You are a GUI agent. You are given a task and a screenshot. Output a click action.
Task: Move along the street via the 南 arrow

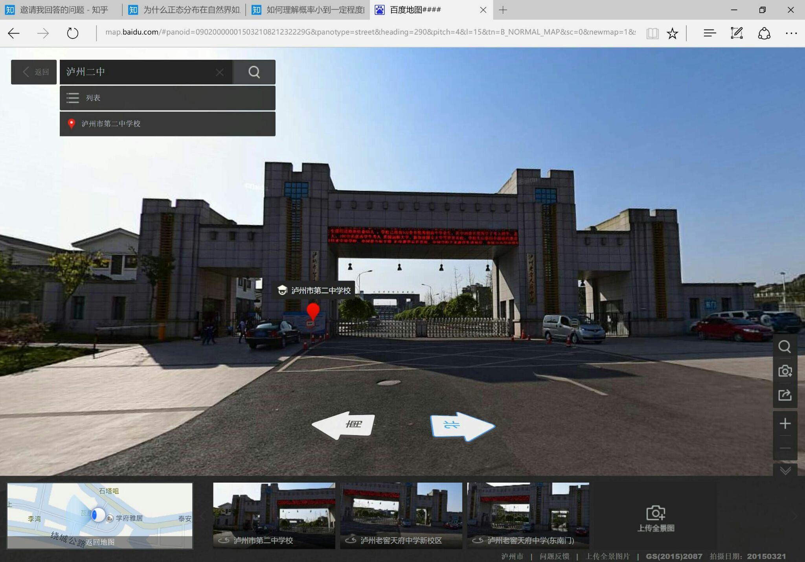tap(343, 425)
